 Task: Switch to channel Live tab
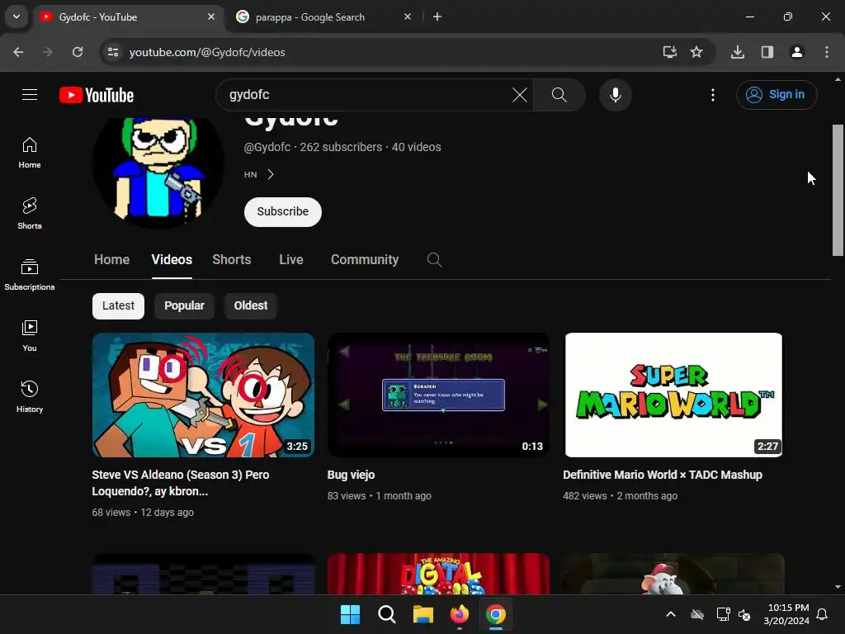[291, 260]
